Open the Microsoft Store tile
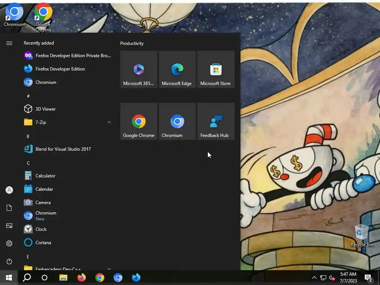Screen dimensions: 380x285 click(216, 69)
